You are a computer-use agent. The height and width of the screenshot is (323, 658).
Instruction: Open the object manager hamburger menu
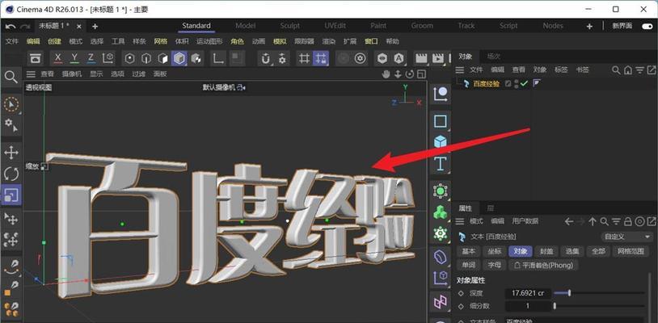460,70
